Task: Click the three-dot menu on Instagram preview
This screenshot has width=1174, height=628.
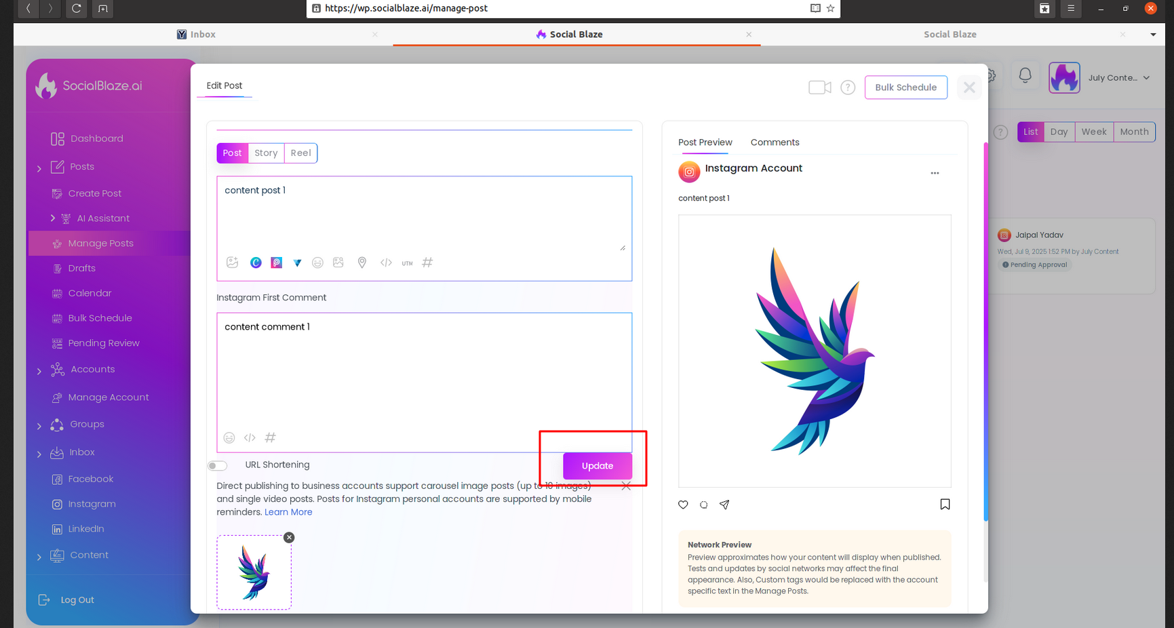Action: tap(935, 173)
